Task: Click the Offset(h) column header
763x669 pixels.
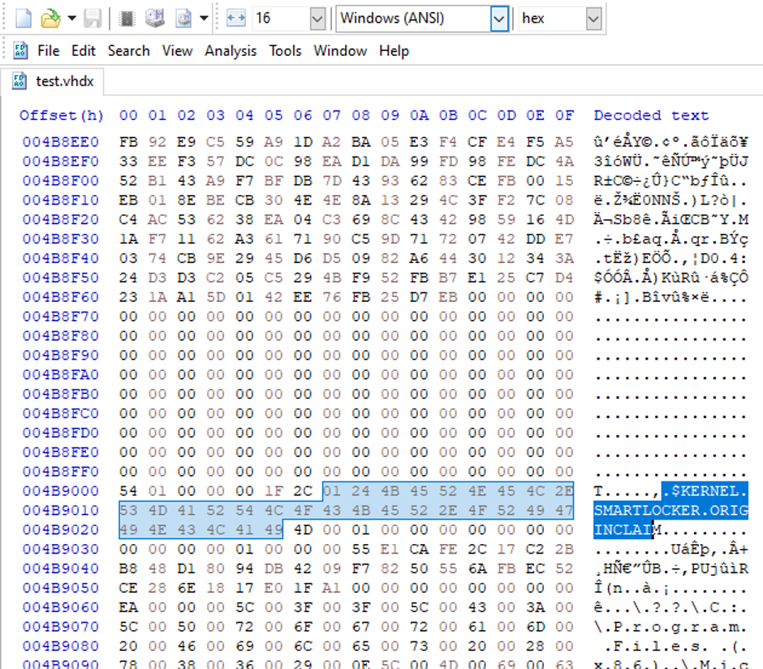Action: click(62, 116)
